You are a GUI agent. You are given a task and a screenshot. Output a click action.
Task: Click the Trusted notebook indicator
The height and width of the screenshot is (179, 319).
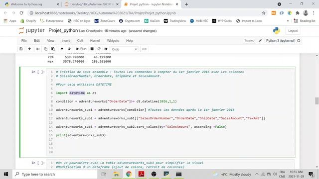[x=249, y=41]
